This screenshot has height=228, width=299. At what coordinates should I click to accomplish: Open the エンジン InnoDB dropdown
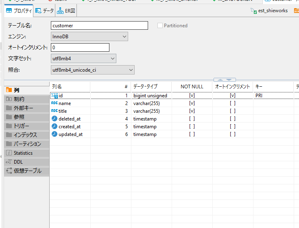(89, 37)
